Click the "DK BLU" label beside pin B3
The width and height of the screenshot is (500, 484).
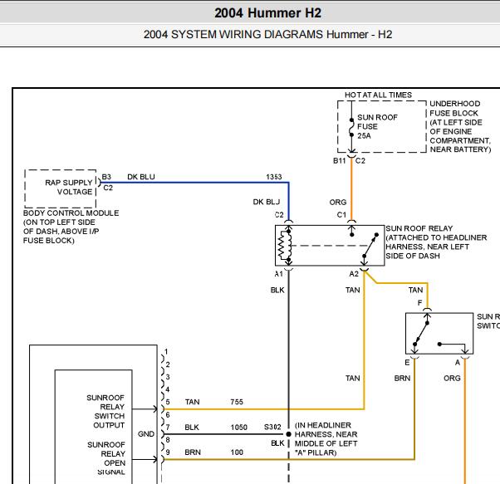click(x=141, y=177)
